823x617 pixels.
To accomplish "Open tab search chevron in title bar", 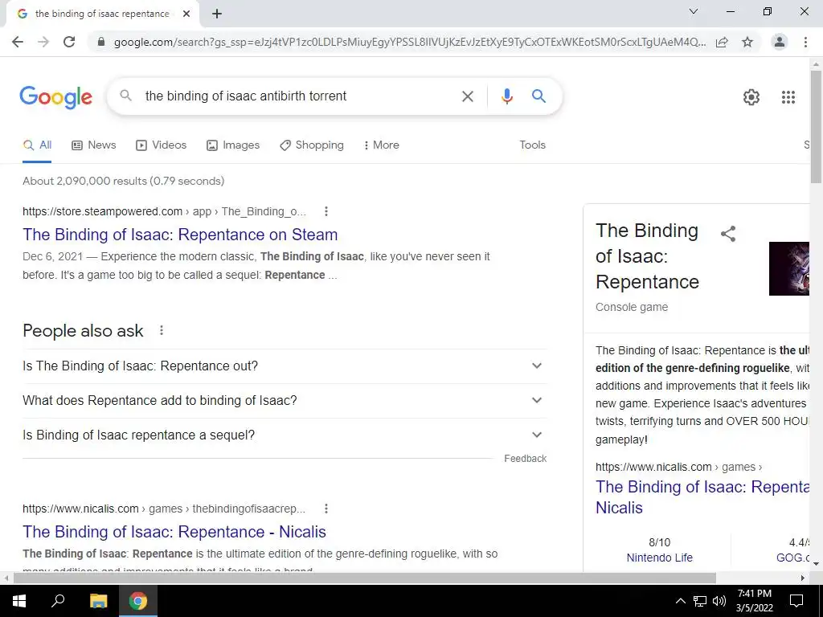I will tap(694, 11).
